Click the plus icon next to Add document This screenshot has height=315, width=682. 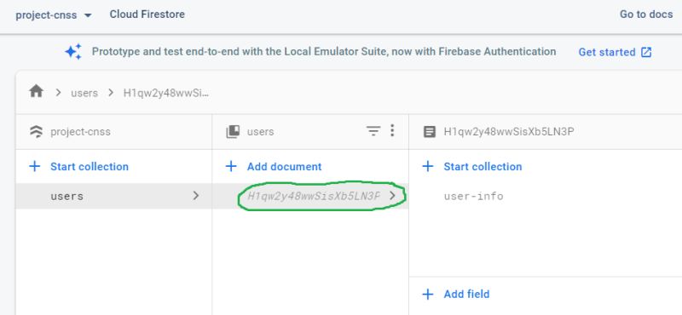point(231,166)
